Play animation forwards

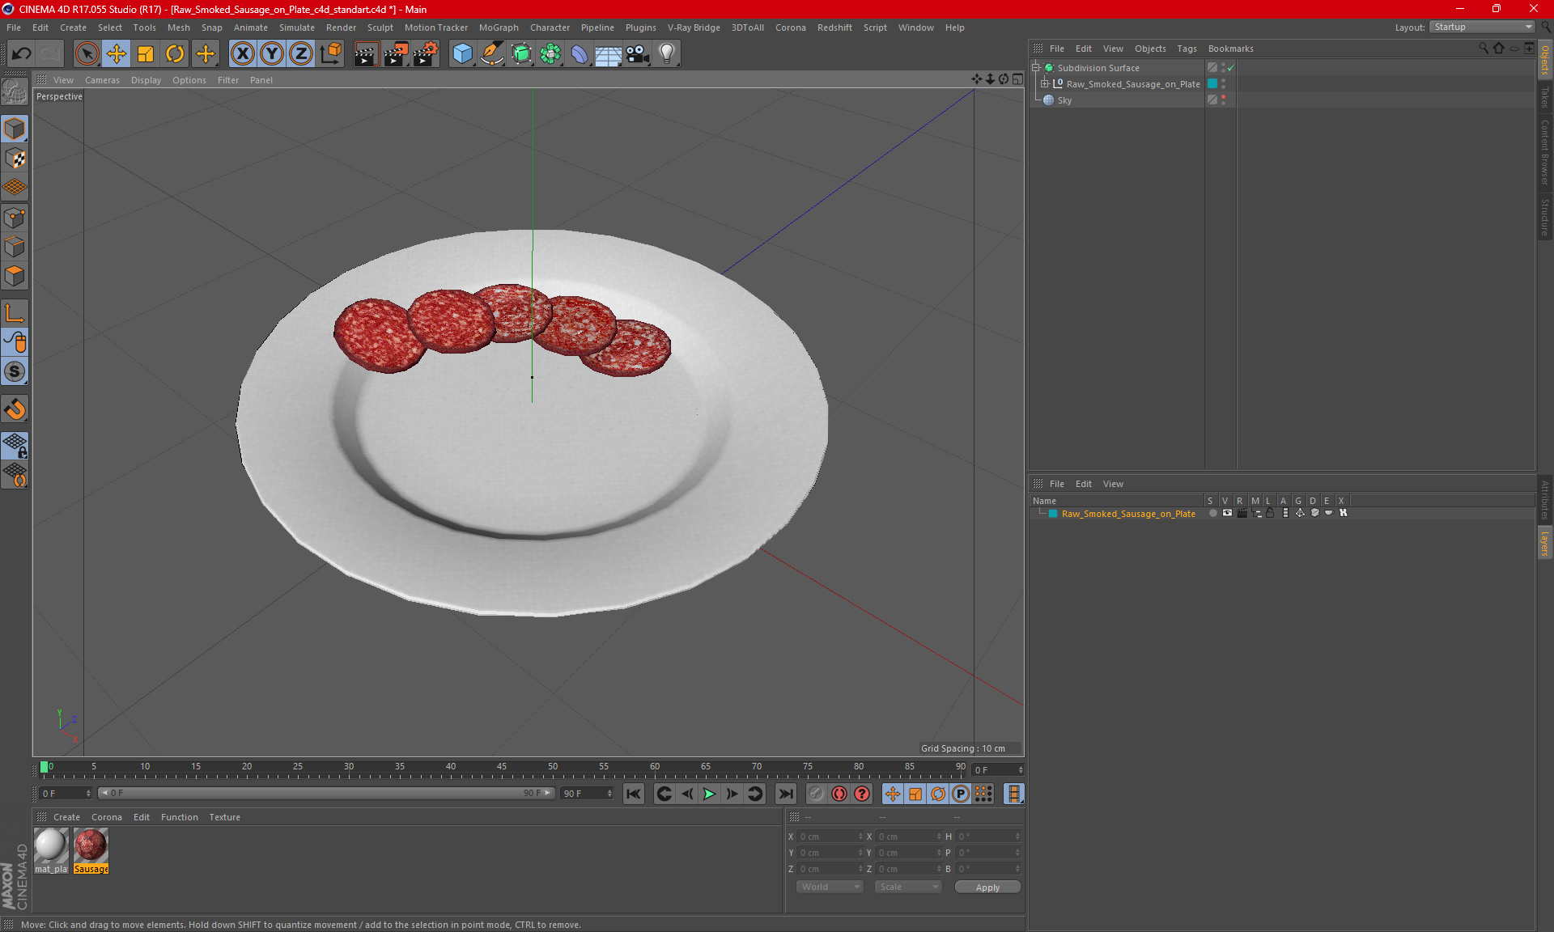tap(709, 794)
